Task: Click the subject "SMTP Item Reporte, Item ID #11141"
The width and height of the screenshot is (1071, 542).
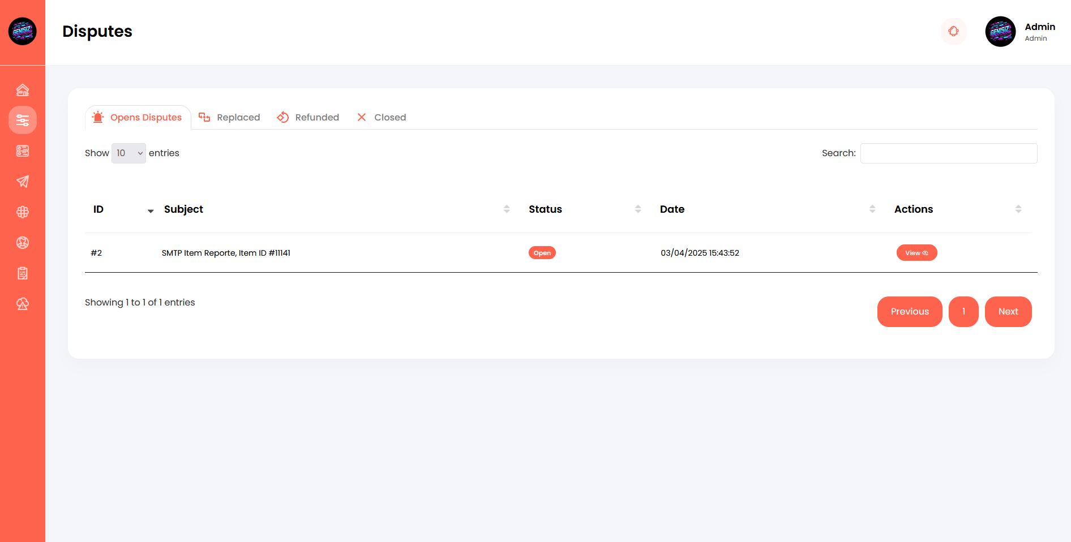Action: click(x=226, y=253)
